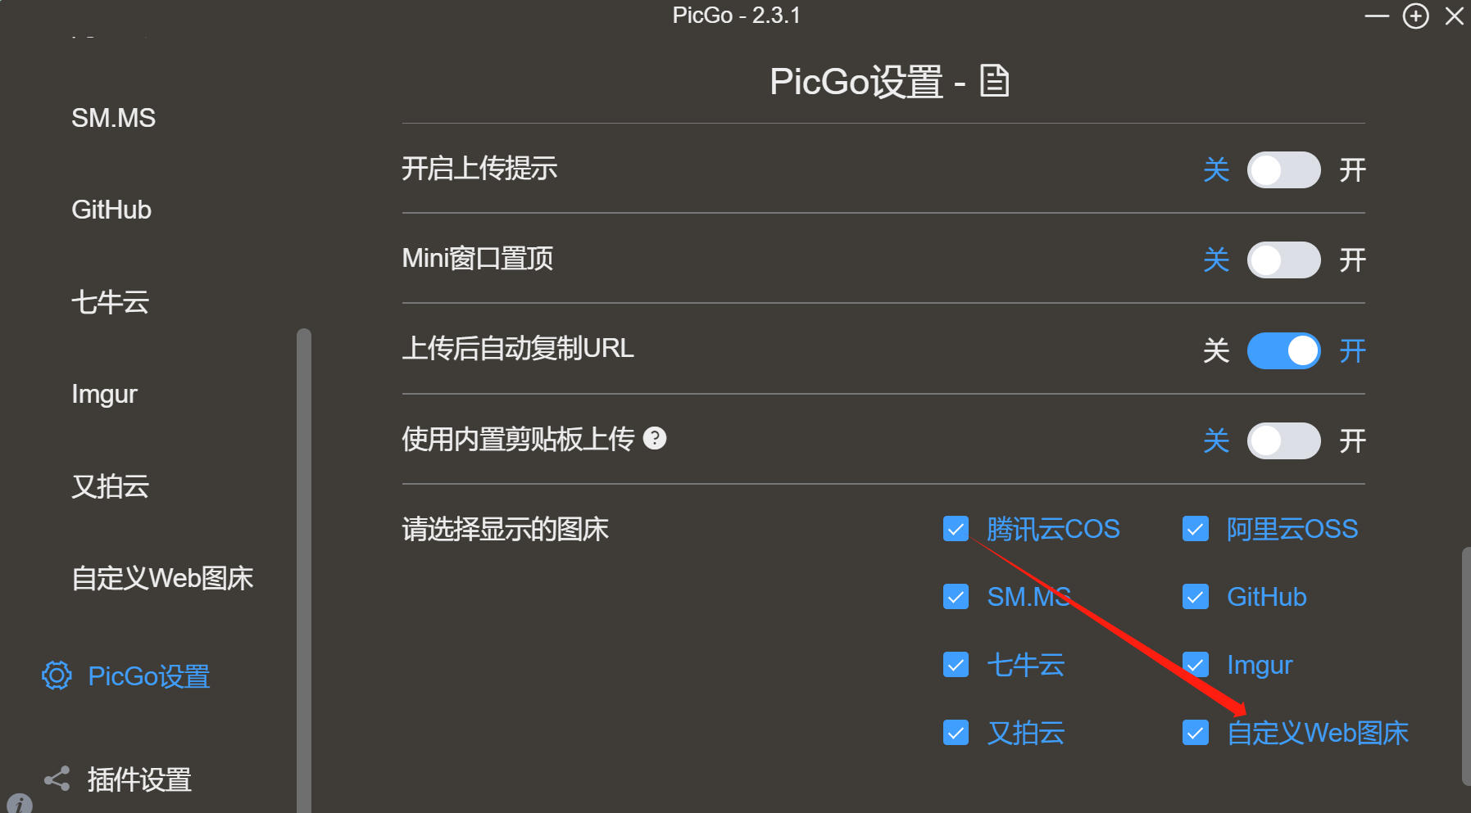Turn on Mini窗口置顶
Viewport: 1471px width, 813px height.
click(x=1283, y=260)
